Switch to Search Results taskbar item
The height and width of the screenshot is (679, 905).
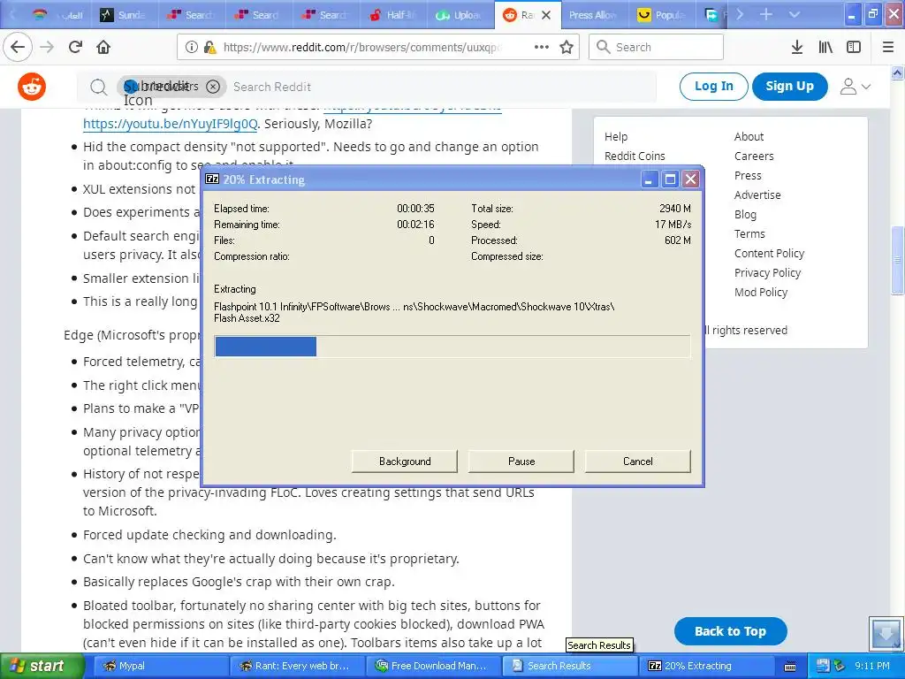pyautogui.click(x=570, y=666)
